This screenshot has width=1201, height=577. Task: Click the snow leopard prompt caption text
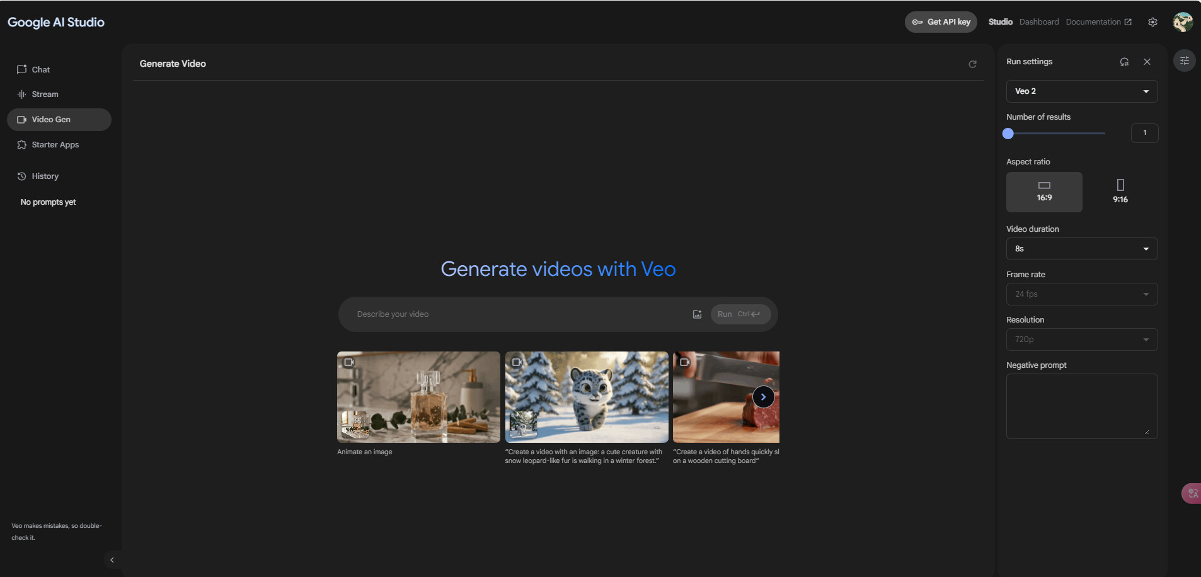(583, 456)
